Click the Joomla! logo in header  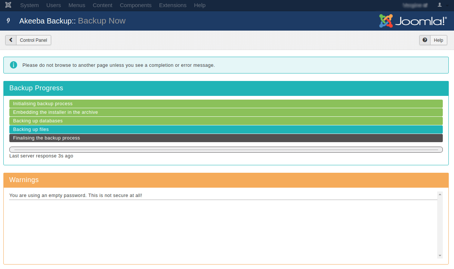(413, 21)
